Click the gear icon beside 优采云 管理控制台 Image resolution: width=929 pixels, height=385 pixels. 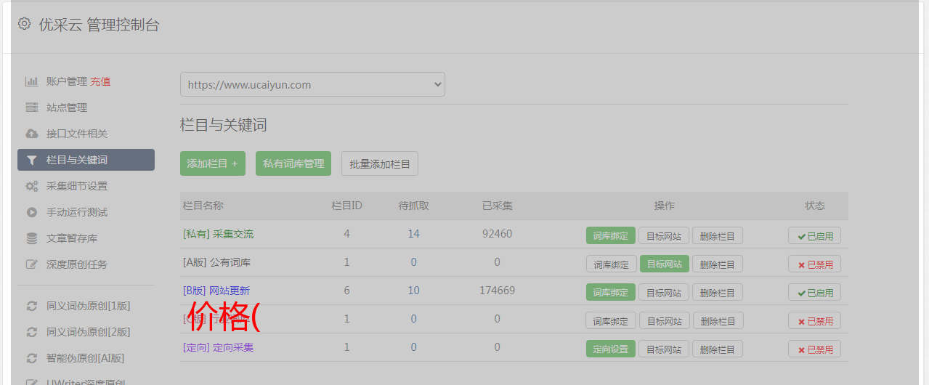pos(24,24)
